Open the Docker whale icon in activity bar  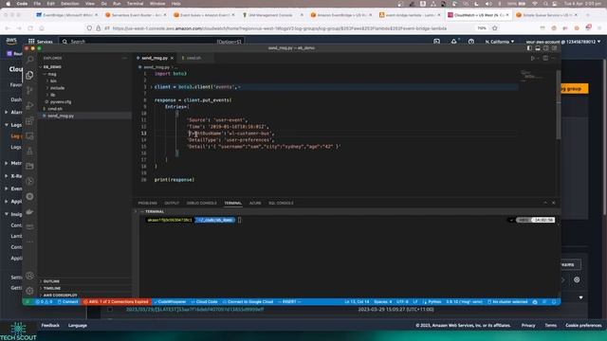pyautogui.click(x=29, y=212)
